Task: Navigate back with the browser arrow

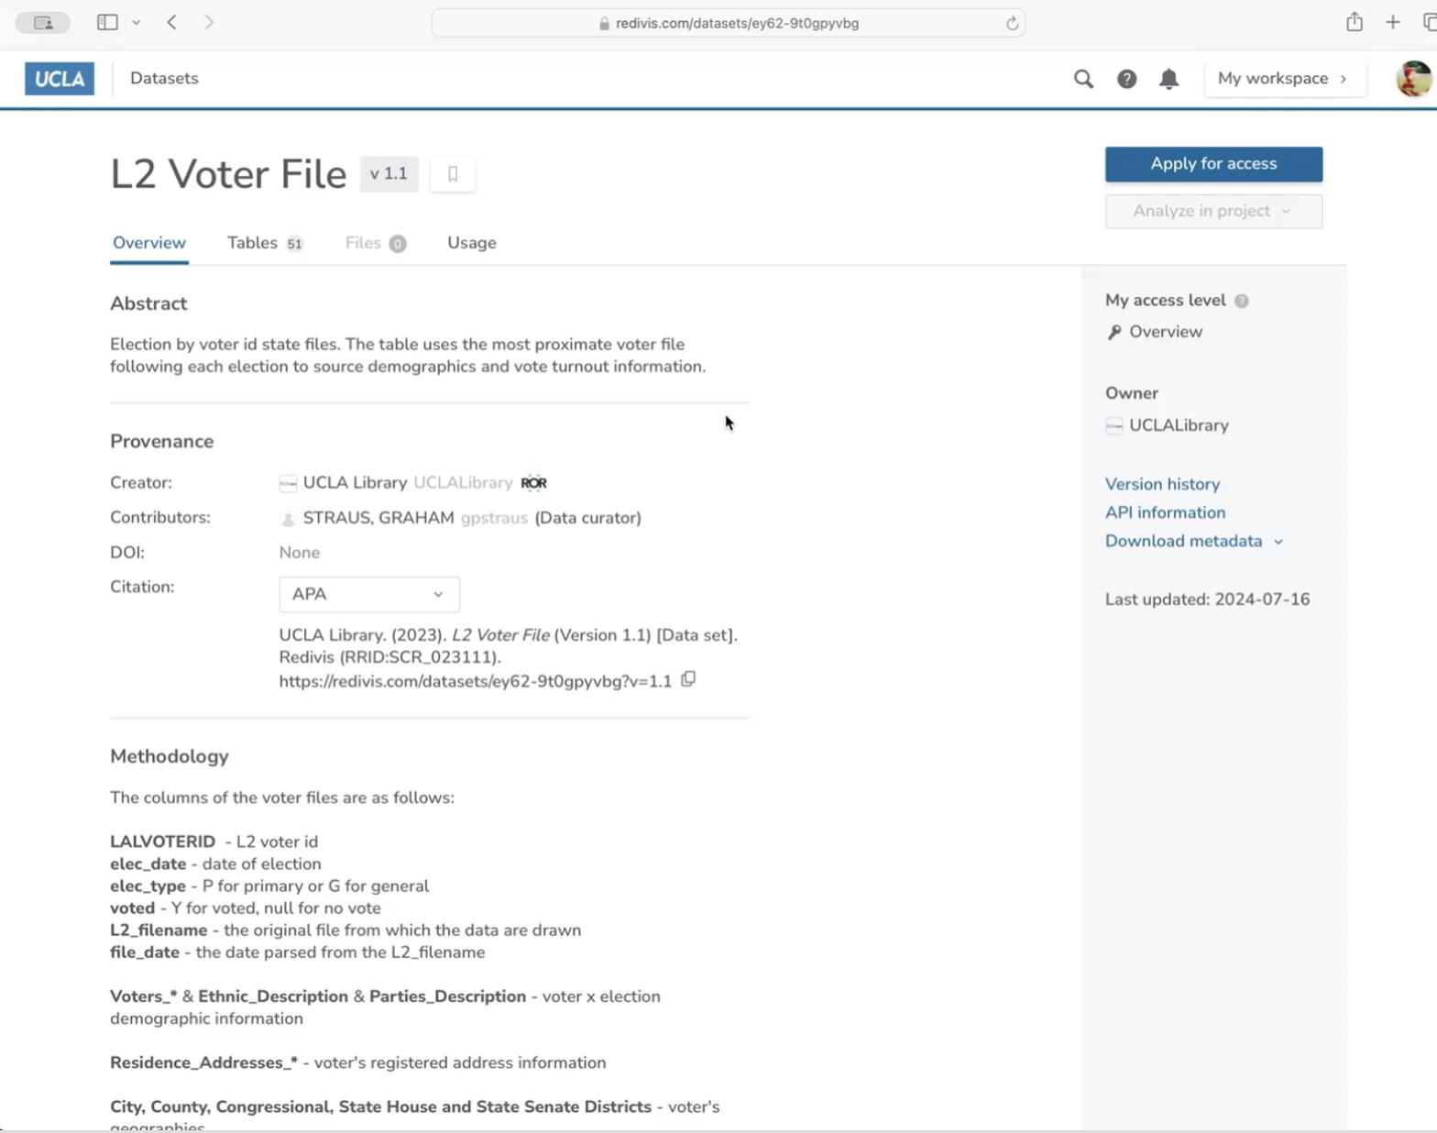Action: 171,22
